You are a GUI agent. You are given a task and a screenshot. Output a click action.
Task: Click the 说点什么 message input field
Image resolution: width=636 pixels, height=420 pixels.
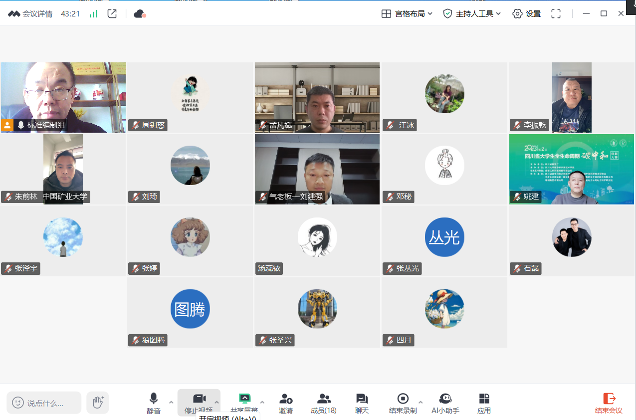coord(51,403)
